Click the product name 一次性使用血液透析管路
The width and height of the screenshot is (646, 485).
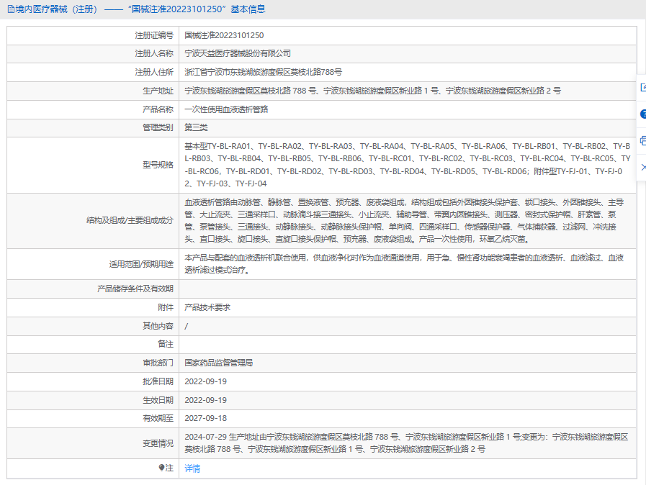pyautogui.click(x=226, y=109)
